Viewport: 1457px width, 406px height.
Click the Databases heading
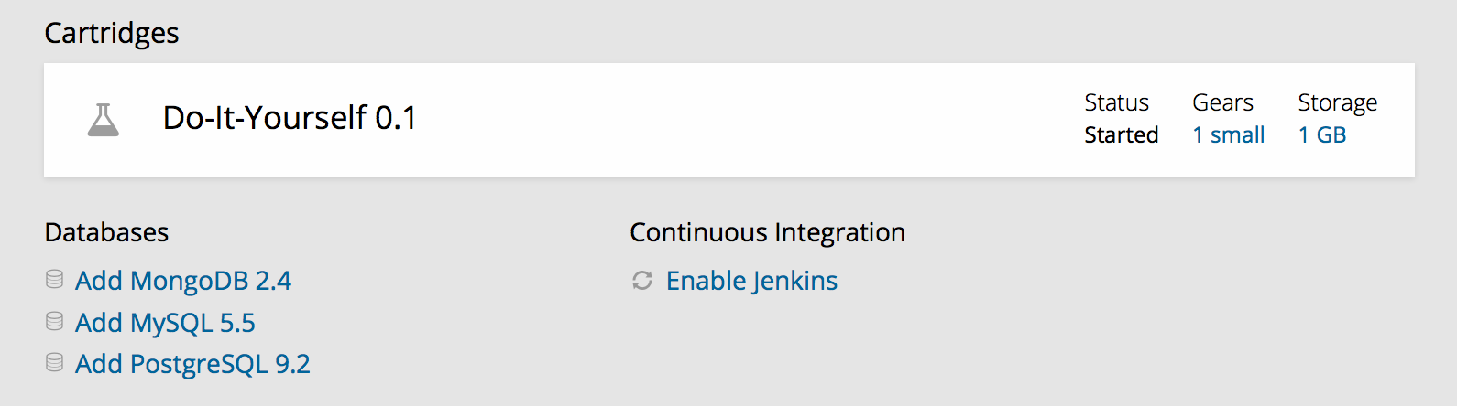point(106,232)
